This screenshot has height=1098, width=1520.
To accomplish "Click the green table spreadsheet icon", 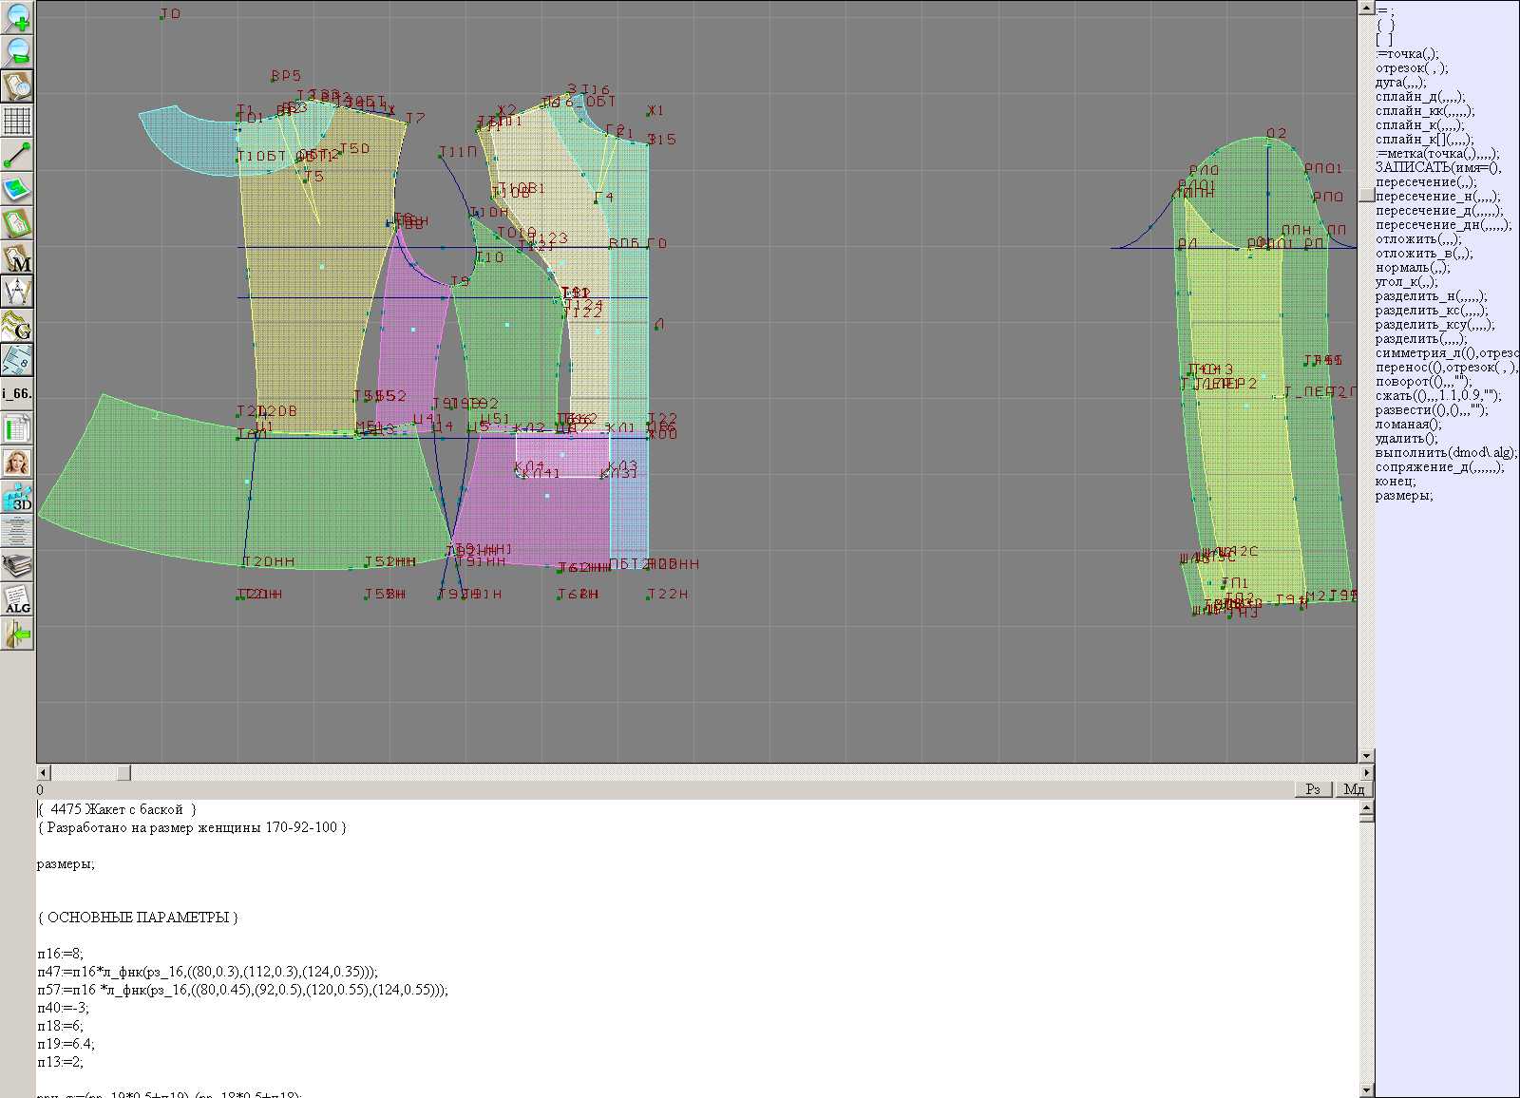I will 17,428.
